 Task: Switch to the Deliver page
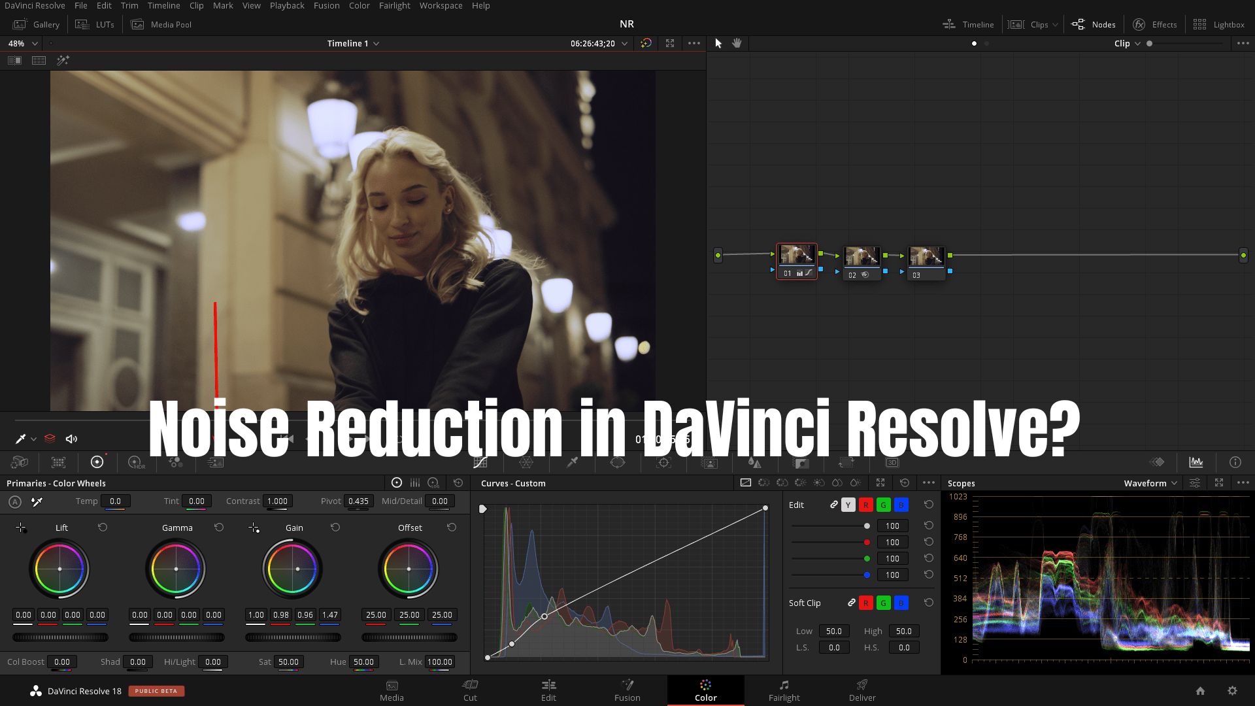pyautogui.click(x=862, y=690)
